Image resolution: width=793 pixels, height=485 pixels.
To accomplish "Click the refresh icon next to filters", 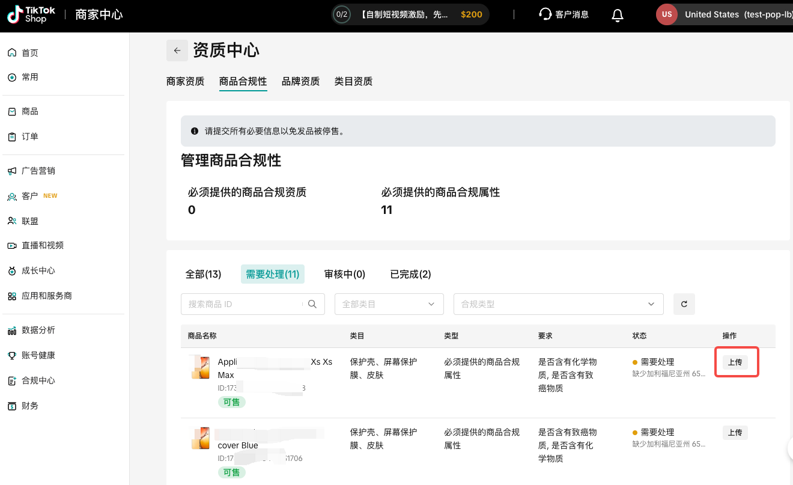I will tap(684, 304).
